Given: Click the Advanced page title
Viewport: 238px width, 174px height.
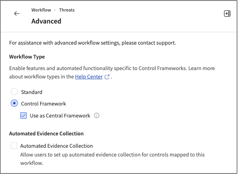Looking at the screenshot, I should 46,21.
